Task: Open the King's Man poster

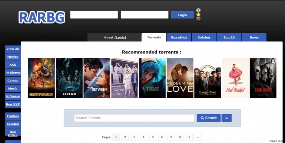Action: coord(208,78)
